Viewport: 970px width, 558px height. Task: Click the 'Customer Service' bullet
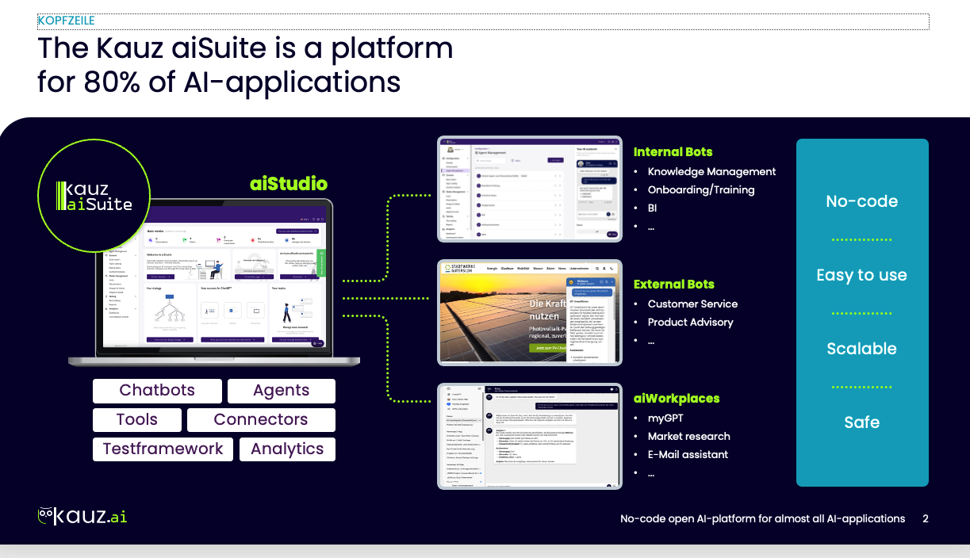692,304
